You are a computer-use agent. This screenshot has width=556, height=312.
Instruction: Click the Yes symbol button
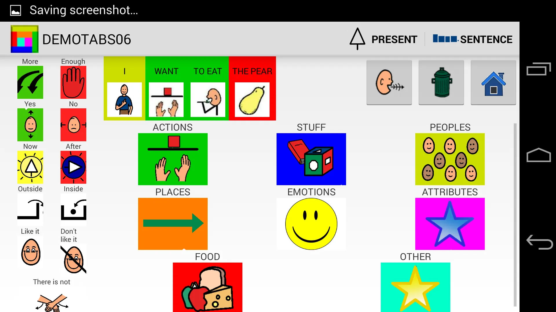click(30, 125)
